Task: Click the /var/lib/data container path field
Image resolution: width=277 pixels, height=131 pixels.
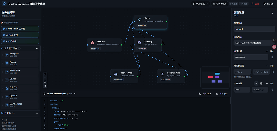Action: tap(261, 72)
